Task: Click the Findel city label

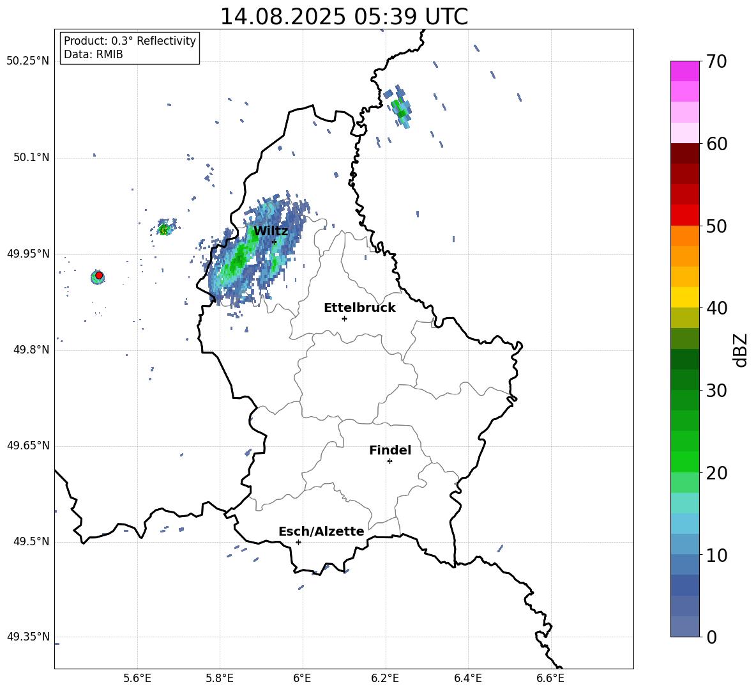Action: (x=390, y=450)
